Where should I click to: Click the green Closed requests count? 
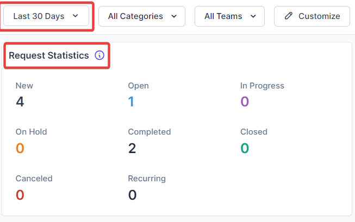click(x=245, y=148)
